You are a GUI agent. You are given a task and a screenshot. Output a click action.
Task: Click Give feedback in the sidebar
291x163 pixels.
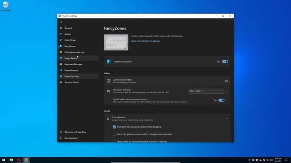pos(78,138)
